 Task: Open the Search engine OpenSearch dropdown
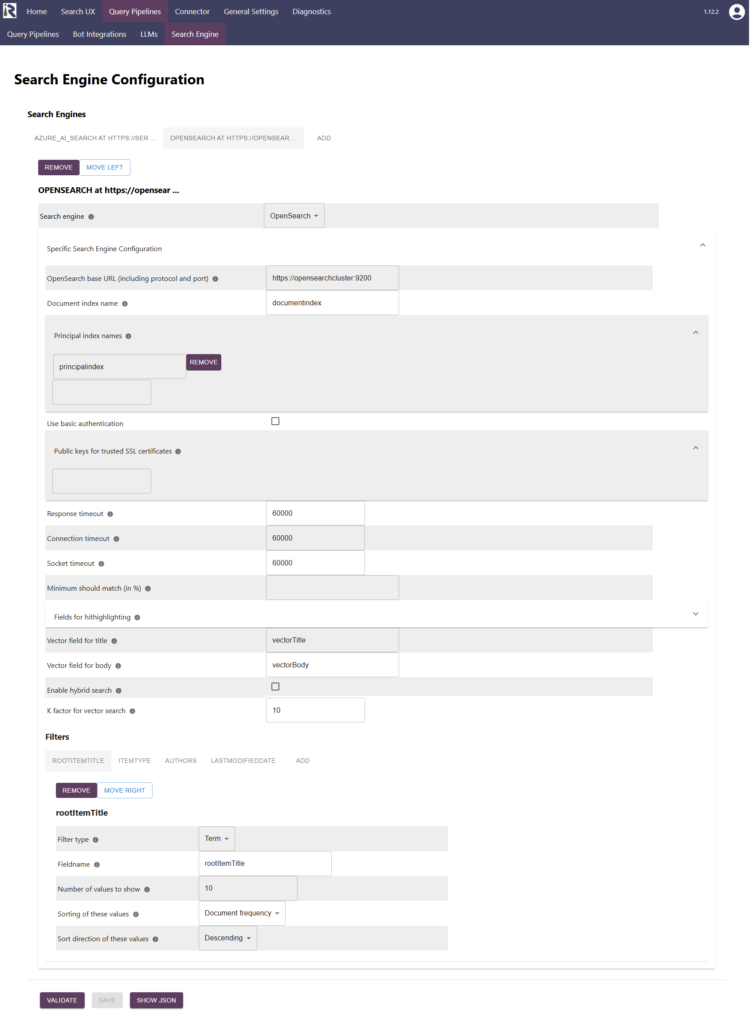[294, 216]
